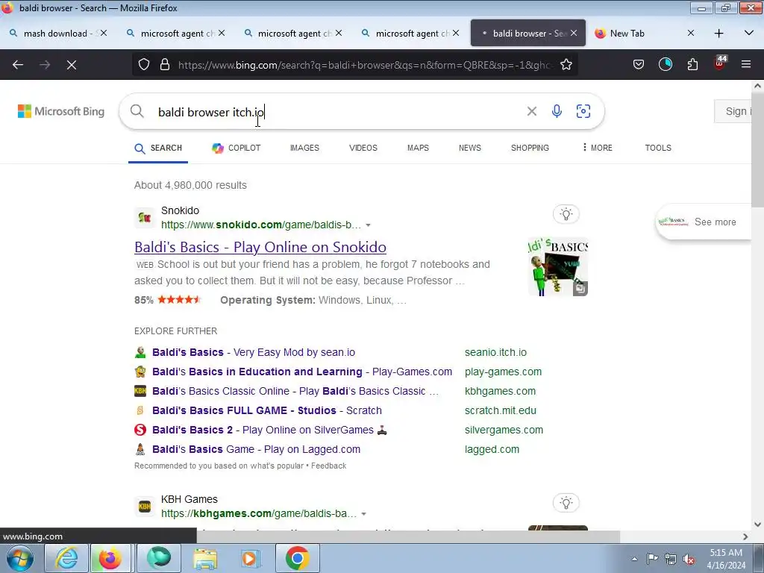Viewport: 764px width, 573px height.
Task: Select the SEARCH results tab
Action: pos(158,148)
